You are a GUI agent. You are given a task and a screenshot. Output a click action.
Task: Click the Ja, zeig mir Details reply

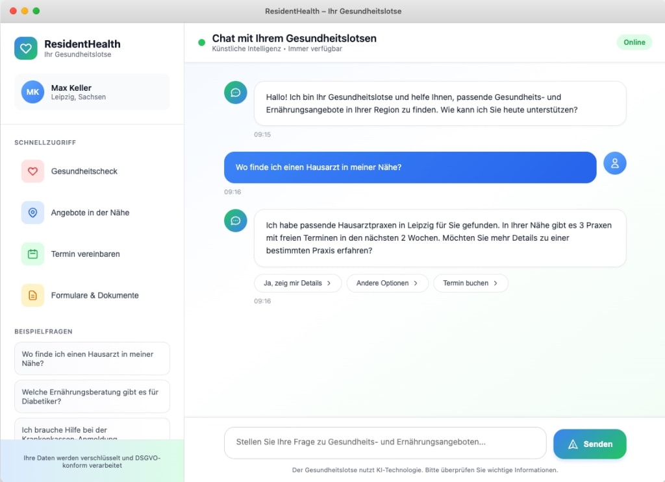[x=297, y=283]
